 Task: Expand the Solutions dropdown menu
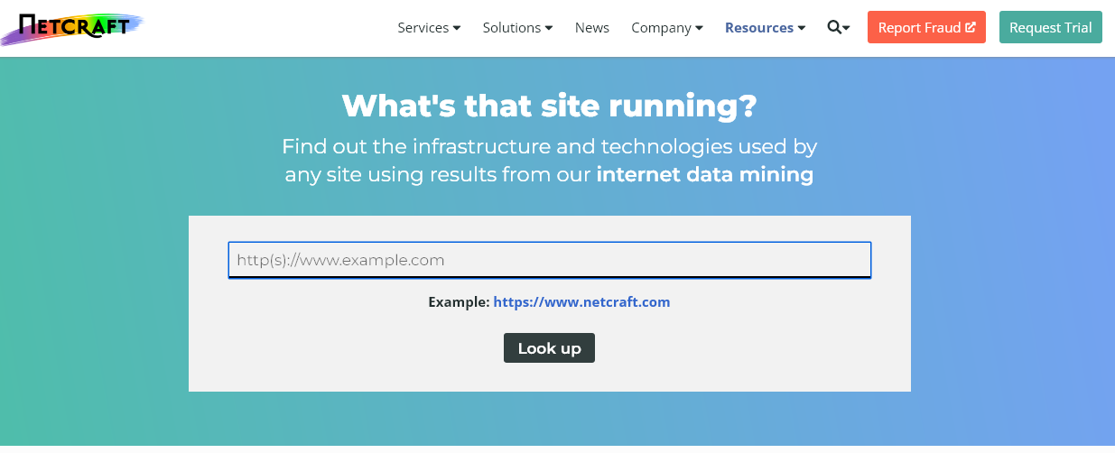pos(517,28)
